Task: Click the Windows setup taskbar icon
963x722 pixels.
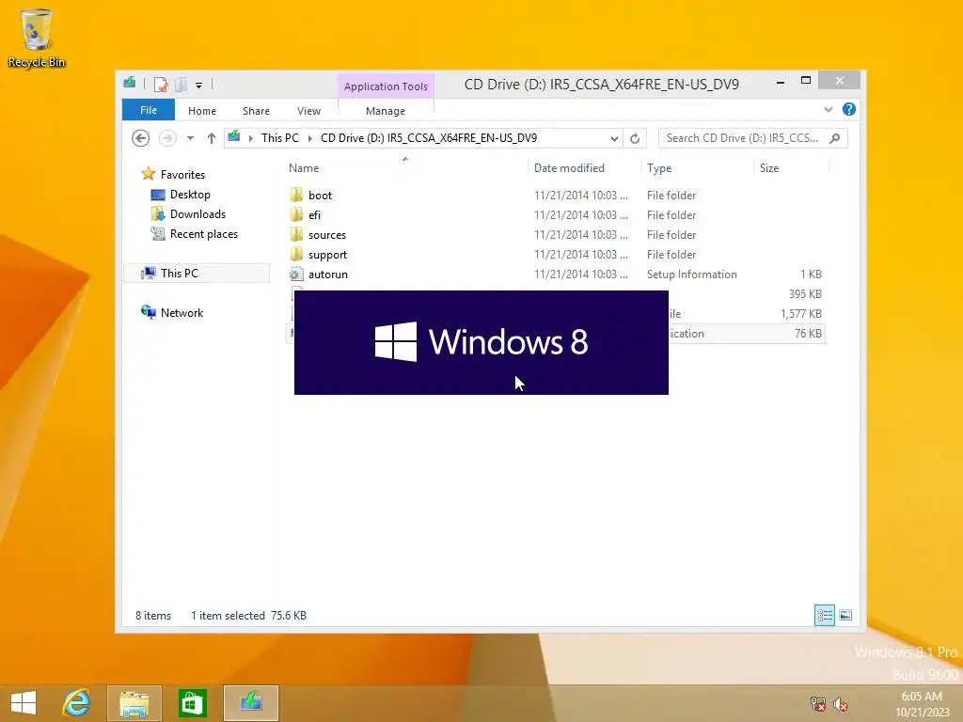Action: (250, 703)
